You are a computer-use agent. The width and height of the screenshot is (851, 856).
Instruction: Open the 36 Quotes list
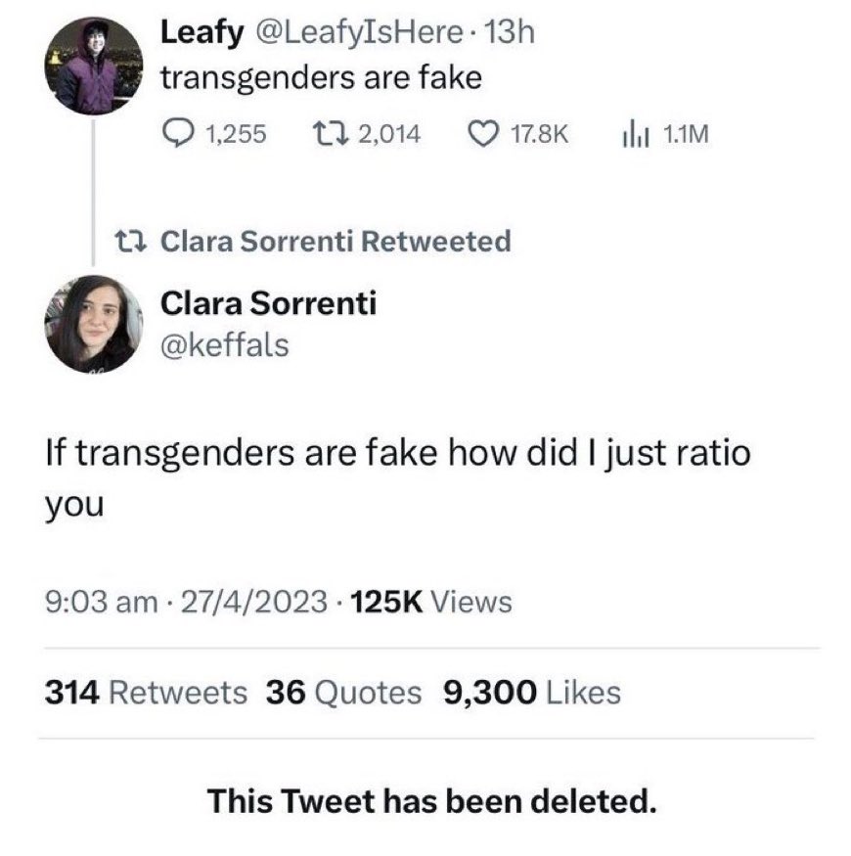coord(343,693)
